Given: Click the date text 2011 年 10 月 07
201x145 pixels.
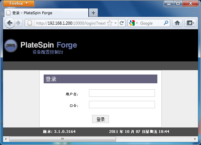Looking at the screenshot, I should click(x=125, y=132).
